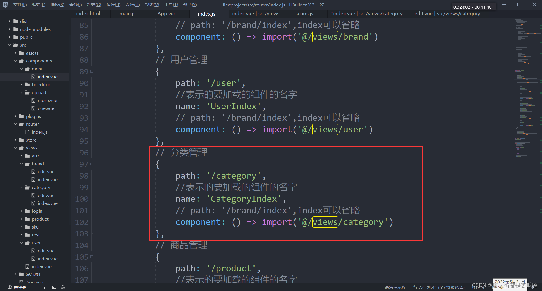Collapse the views folder arrow
This screenshot has width=542, height=291.
pyautogui.click(x=15, y=148)
